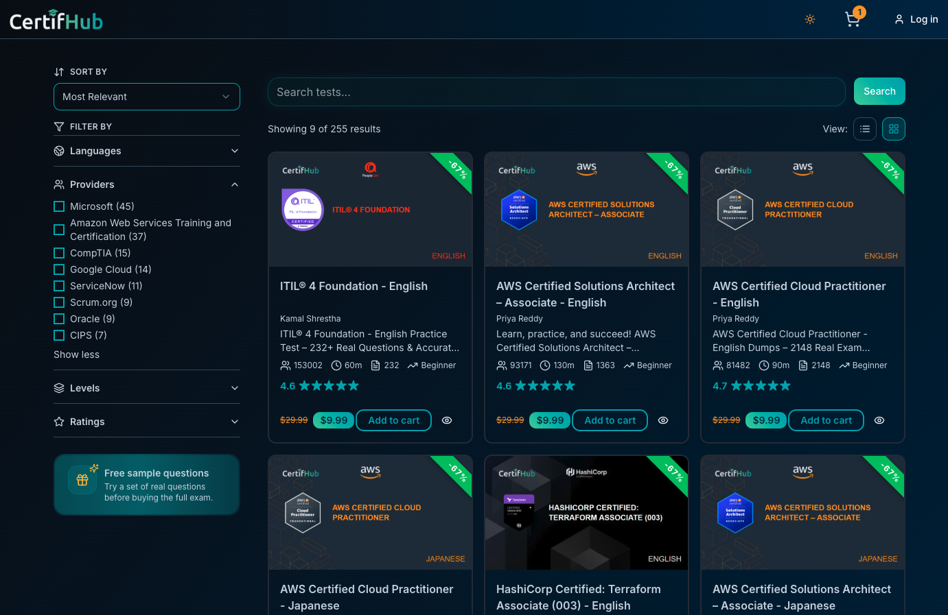This screenshot has width=948, height=615.
Task: Click the Show less link under providers
Action: [76, 354]
